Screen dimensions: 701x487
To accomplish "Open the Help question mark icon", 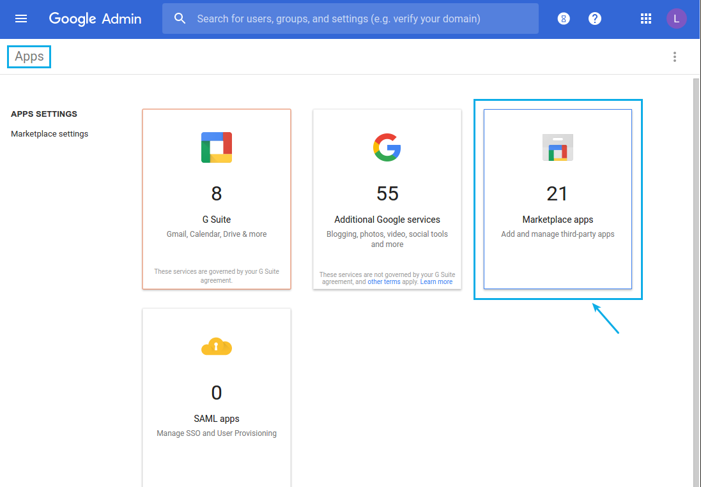I will [x=595, y=19].
